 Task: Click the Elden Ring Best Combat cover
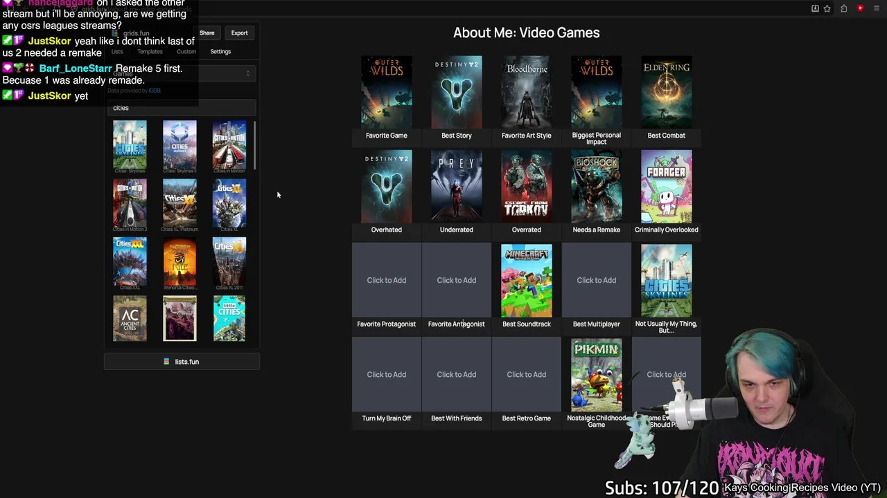point(667,93)
